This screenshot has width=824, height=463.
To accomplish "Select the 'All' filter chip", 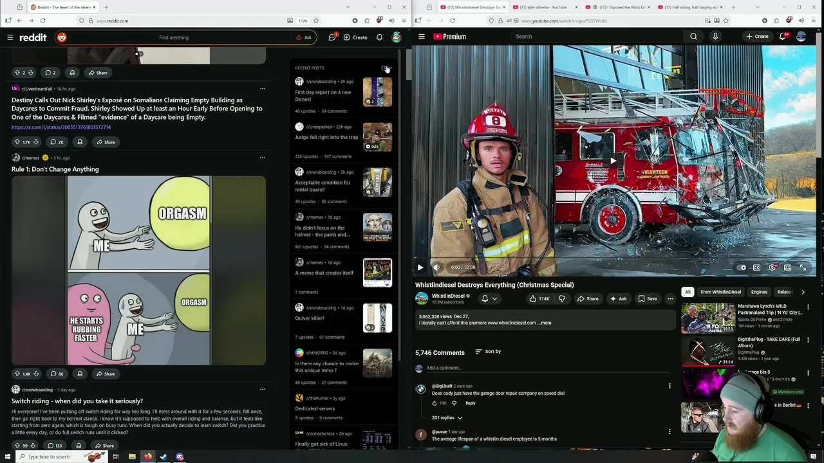I will (x=688, y=292).
